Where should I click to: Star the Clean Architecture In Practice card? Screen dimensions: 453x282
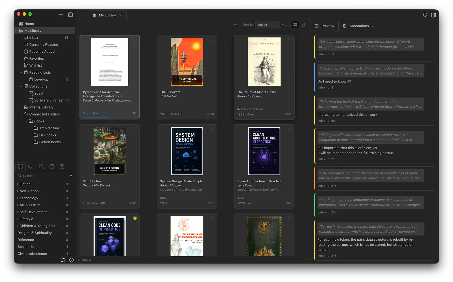point(290,129)
